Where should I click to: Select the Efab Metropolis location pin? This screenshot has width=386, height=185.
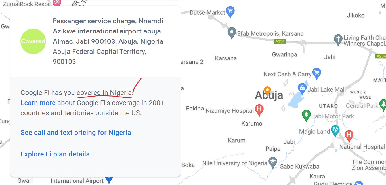(x=232, y=33)
